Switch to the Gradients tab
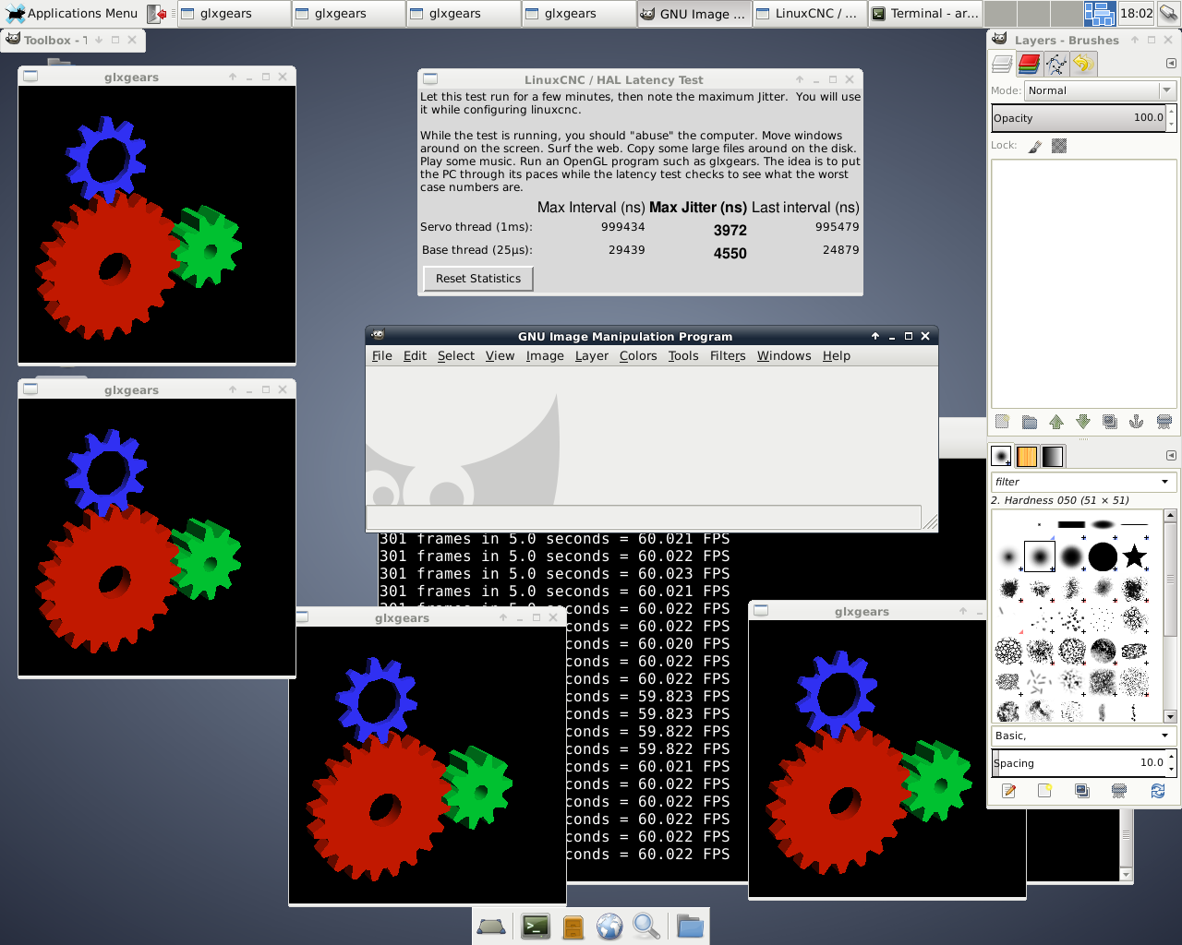The height and width of the screenshot is (945, 1182). tap(1053, 456)
